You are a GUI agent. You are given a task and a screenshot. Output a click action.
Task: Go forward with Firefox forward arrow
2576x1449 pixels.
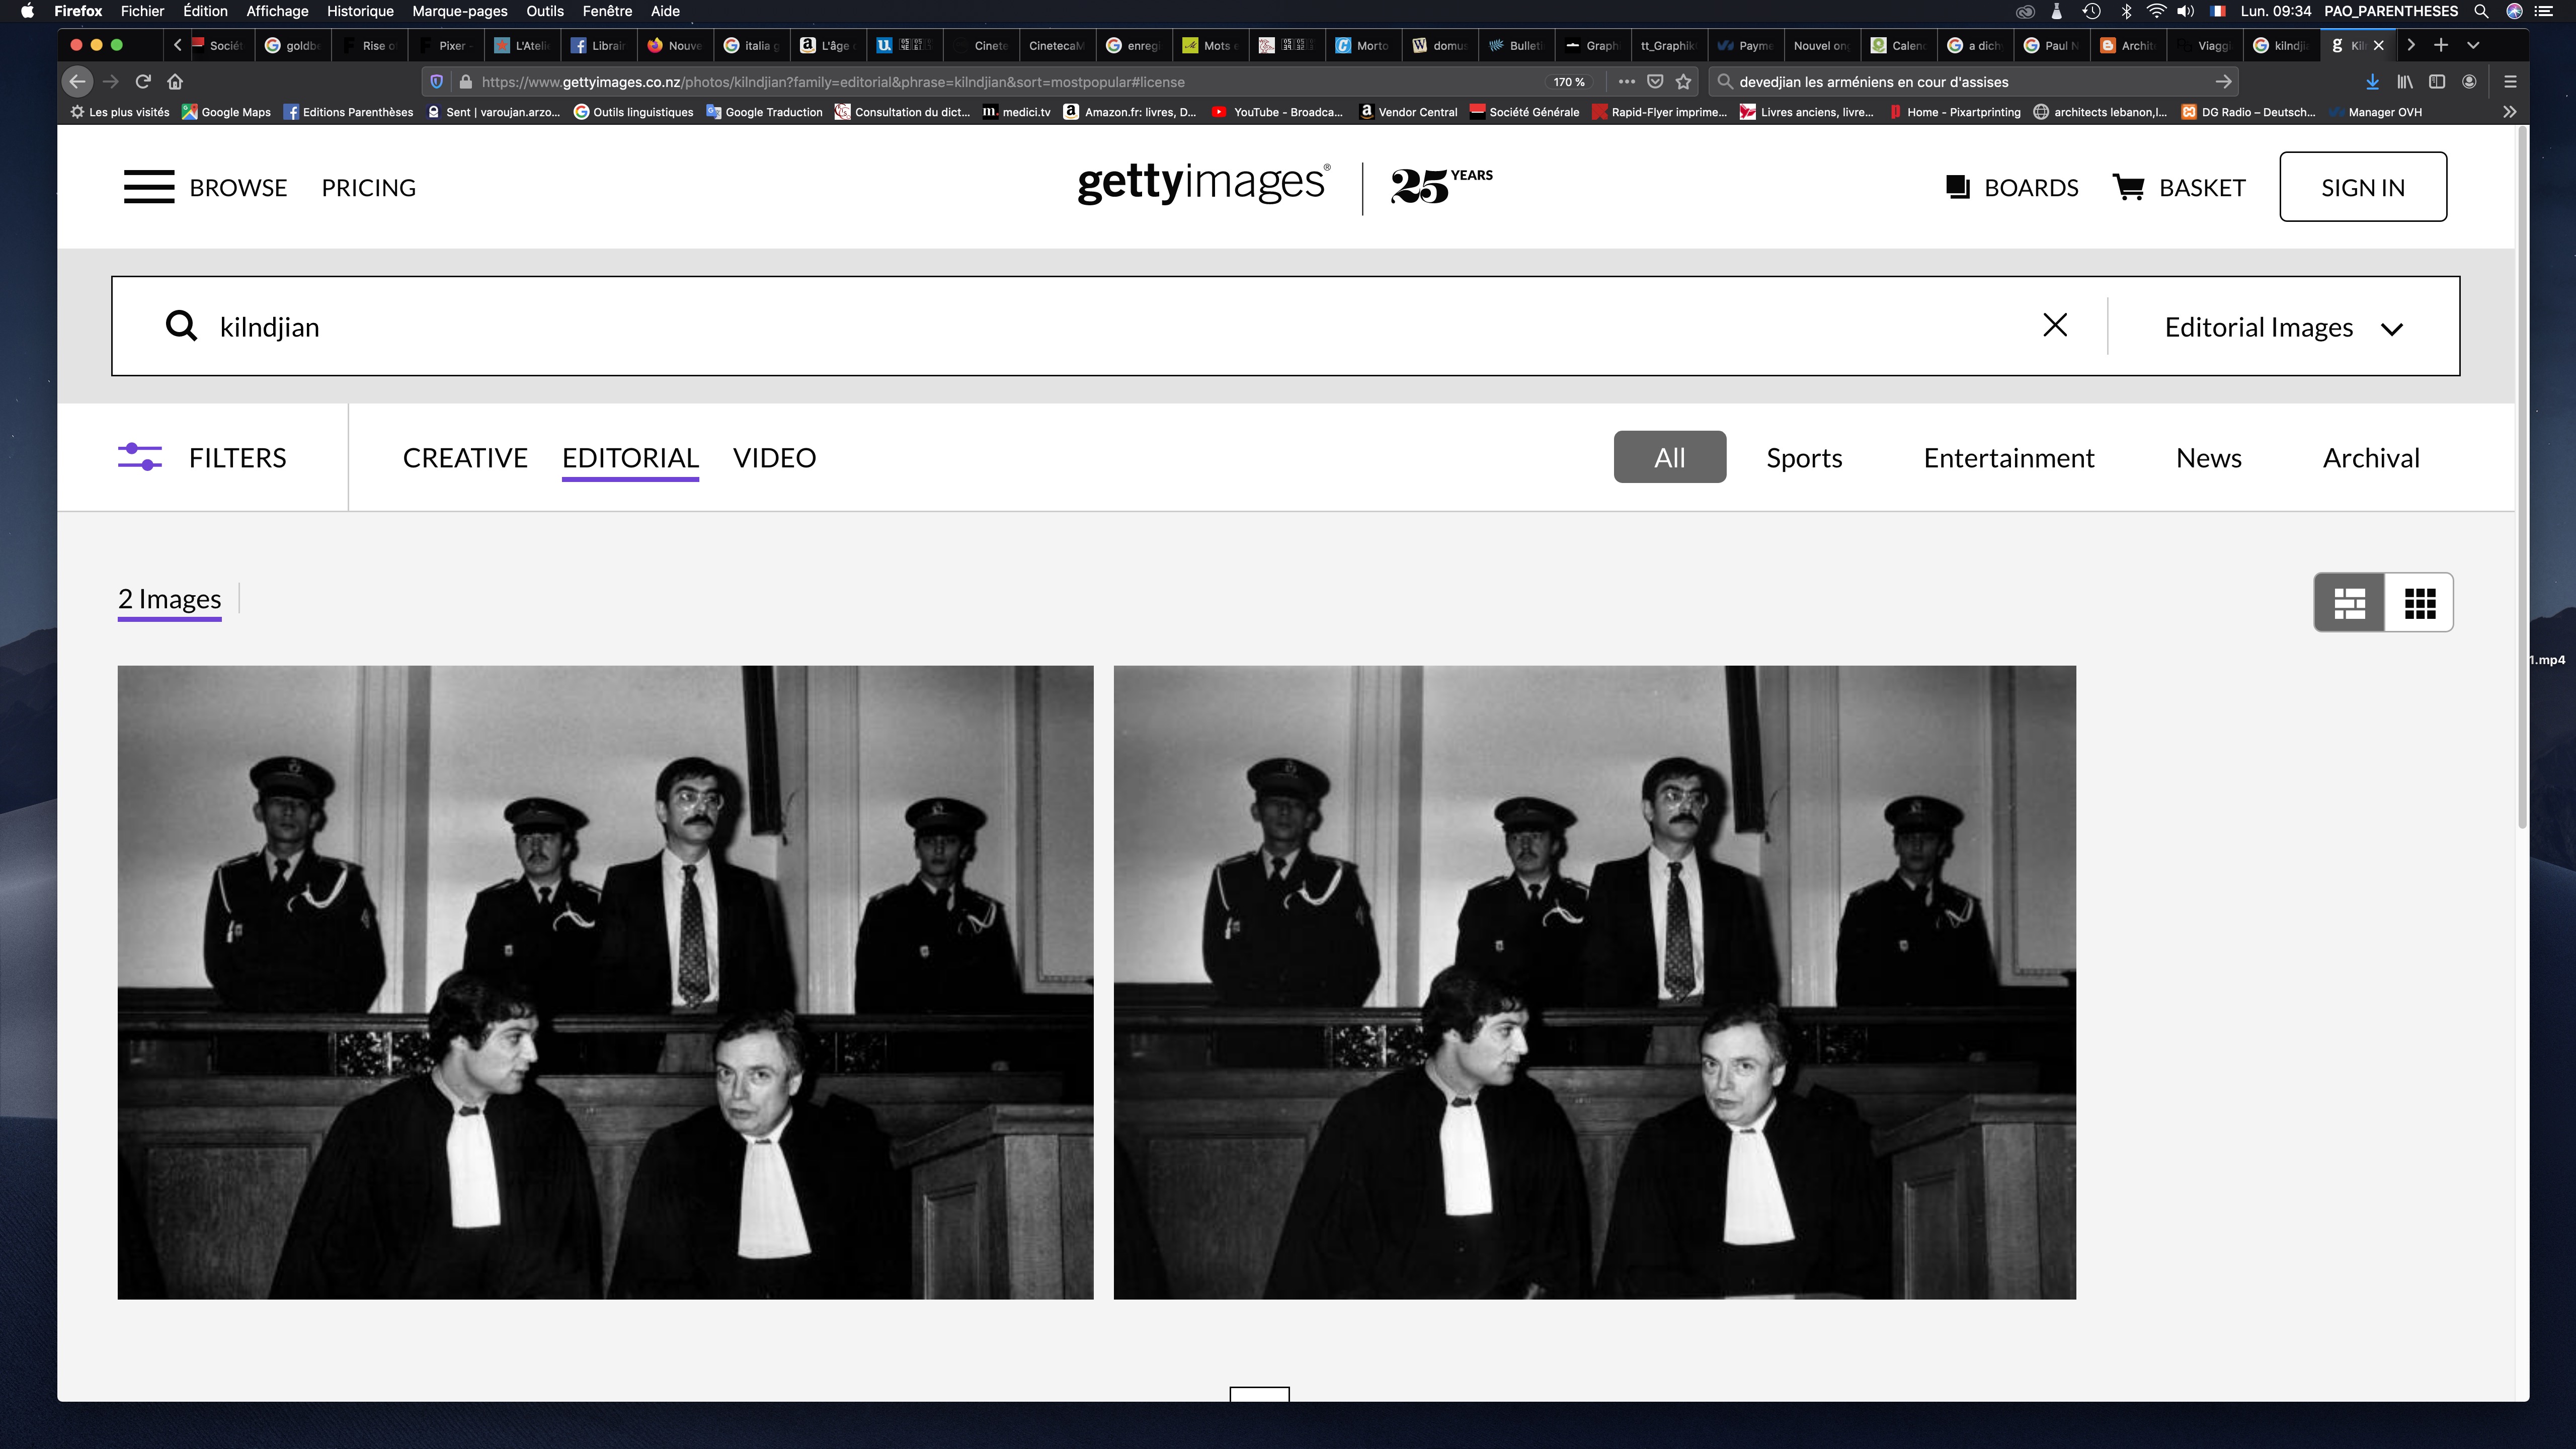[111, 81]
